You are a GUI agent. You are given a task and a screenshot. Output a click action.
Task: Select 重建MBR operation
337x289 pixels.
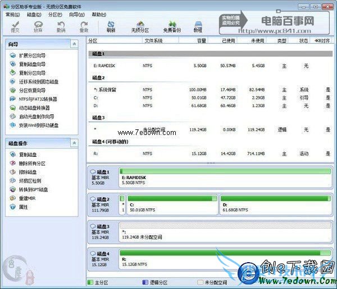pos(22,198)
